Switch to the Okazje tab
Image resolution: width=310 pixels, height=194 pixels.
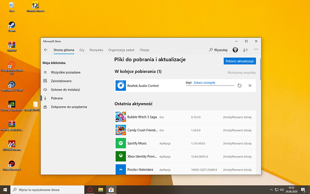[144, 50]
